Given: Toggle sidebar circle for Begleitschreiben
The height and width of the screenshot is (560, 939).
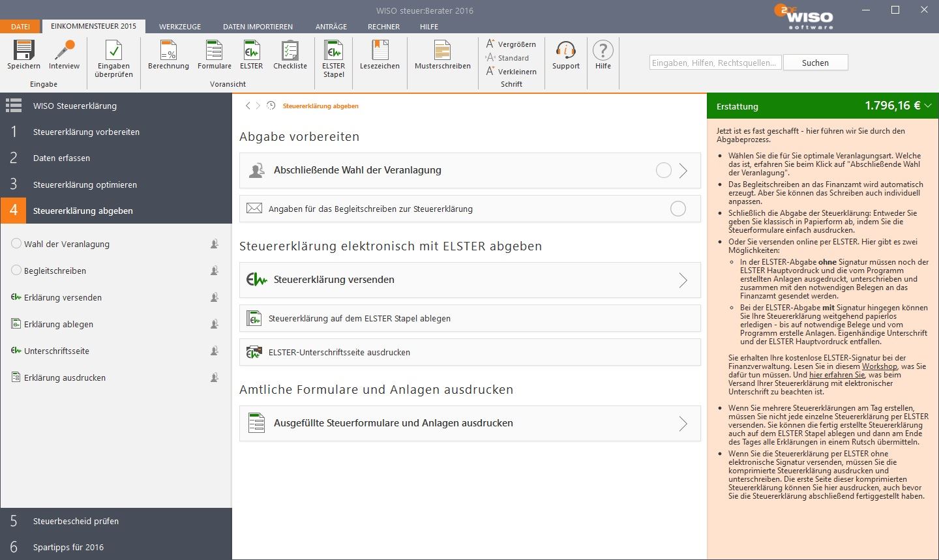Looking at the screenshot, I should [x=16, y=270].
